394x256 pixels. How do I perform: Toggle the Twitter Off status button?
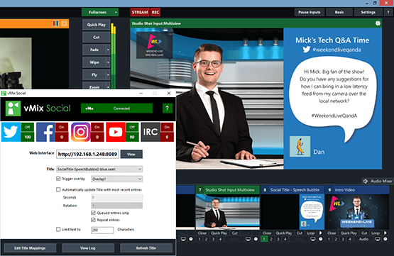click(x=28, y=127)
